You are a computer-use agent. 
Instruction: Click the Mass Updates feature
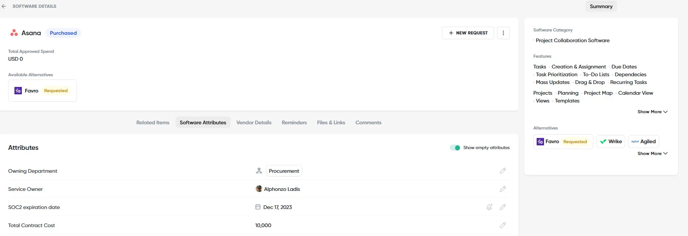553,82
